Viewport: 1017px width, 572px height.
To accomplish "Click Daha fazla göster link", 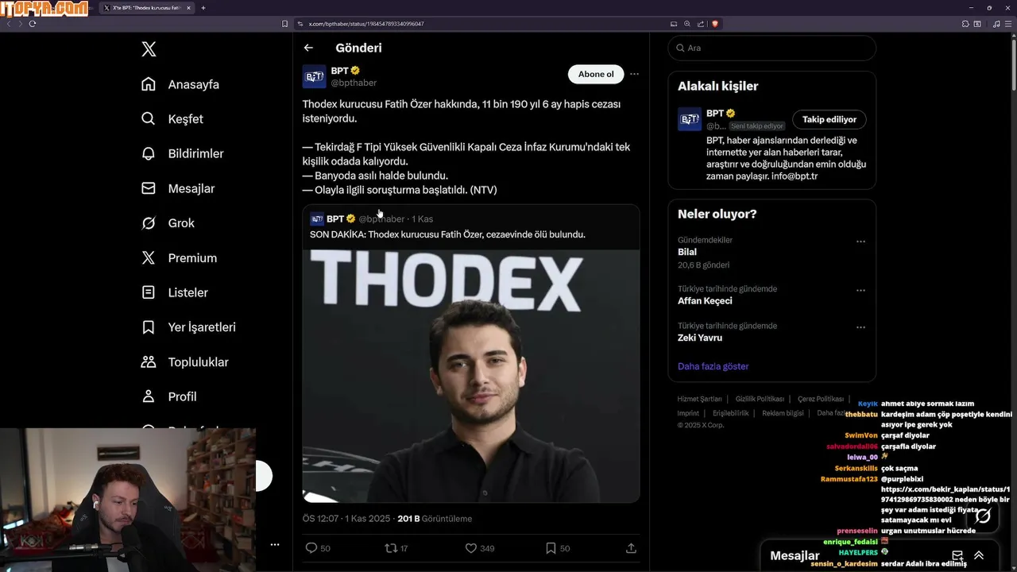I will (x=713, y=366).
